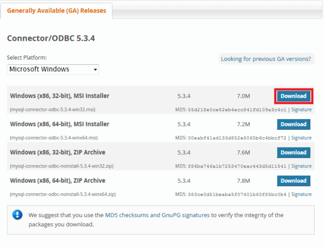This screenshot has width=324, height=248.
Task: Open the Select Platform dropdown showing Microsoft Windows
Action: pyautogui.click(x=53, y=70)
